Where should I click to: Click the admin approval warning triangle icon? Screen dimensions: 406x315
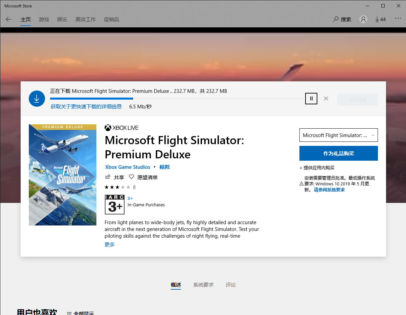[301, 184]
